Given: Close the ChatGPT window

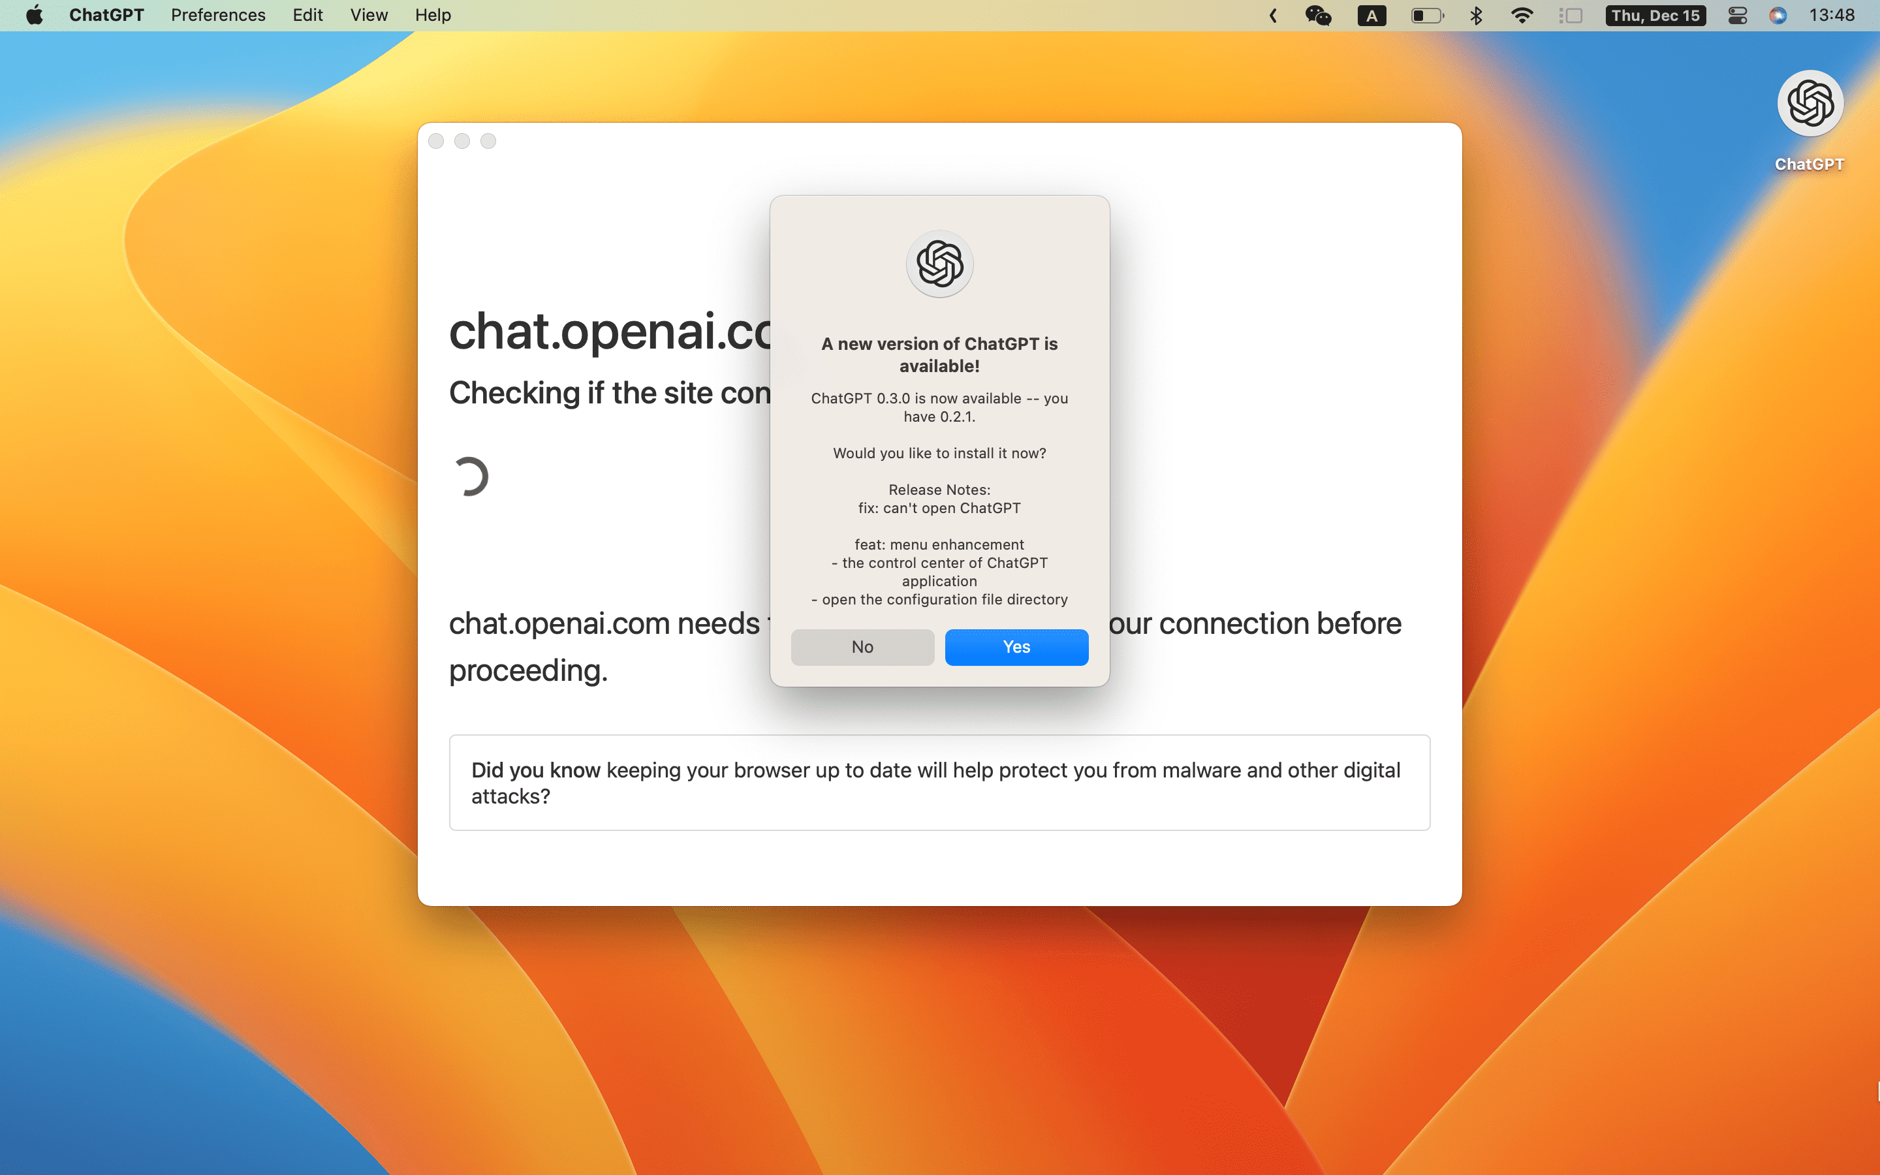Looking at the screenshot, I should [x=436, y=140].
